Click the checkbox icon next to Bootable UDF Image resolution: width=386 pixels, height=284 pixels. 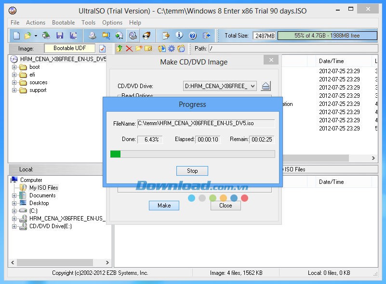102,49
